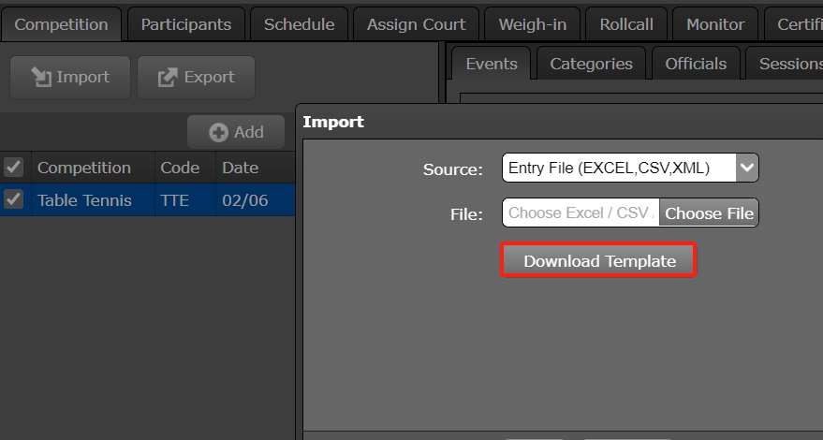
Task: Select the Officials tab
Action: coord(696,64)
